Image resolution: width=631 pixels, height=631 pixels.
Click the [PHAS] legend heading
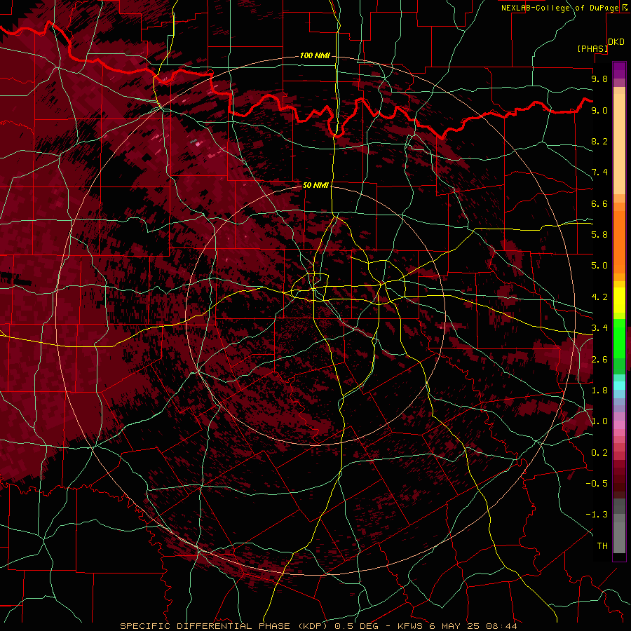[592, 48]
